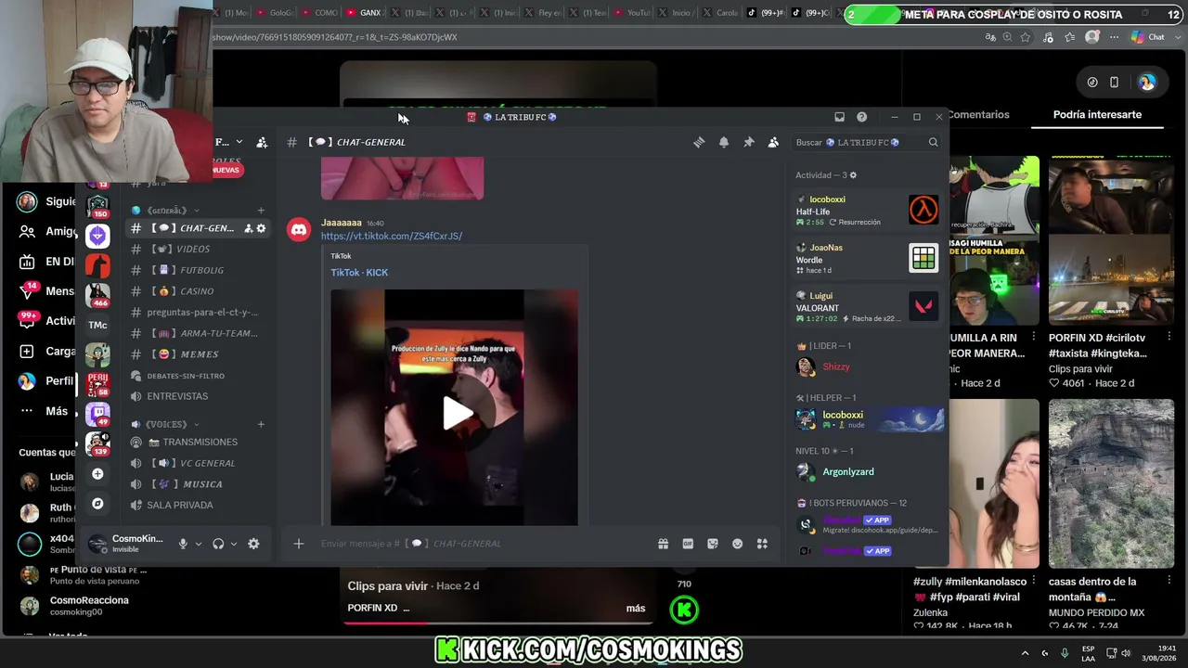Join the VC GENERAL voice channel
This screenshot has height=668, width=1188.
197,463
